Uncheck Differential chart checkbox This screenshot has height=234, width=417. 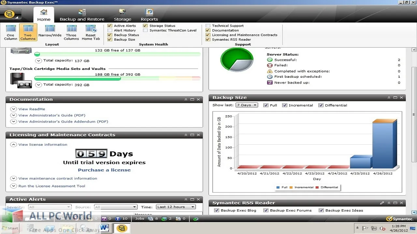pos(321,105)
